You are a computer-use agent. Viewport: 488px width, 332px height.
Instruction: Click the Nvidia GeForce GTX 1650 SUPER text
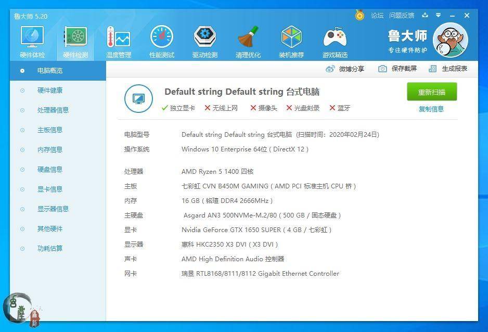[256, 230]
